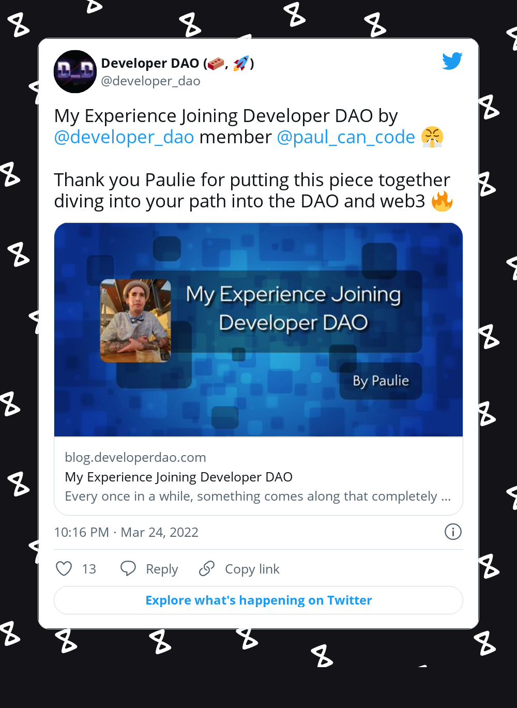The image size is (517, 708).
Task: Click the My Experience Joining Developer DAO headline
Action: point(178,477)
